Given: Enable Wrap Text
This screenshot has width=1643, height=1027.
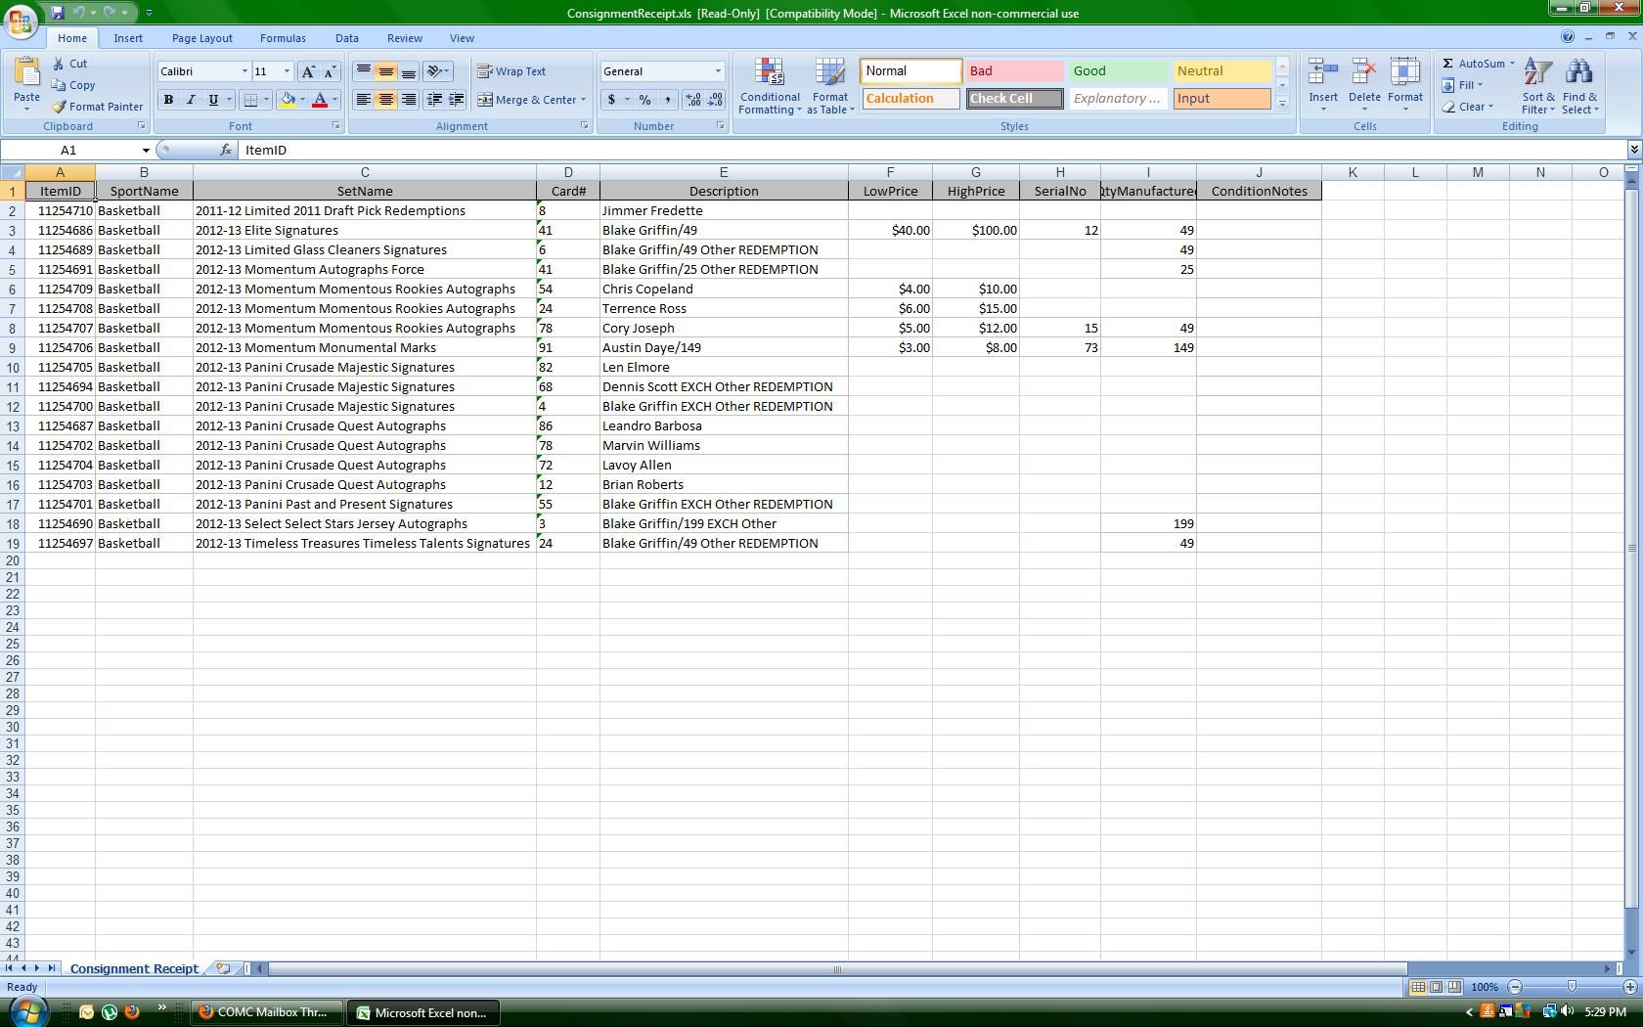Looking at the screenshot, I should 511,71.
